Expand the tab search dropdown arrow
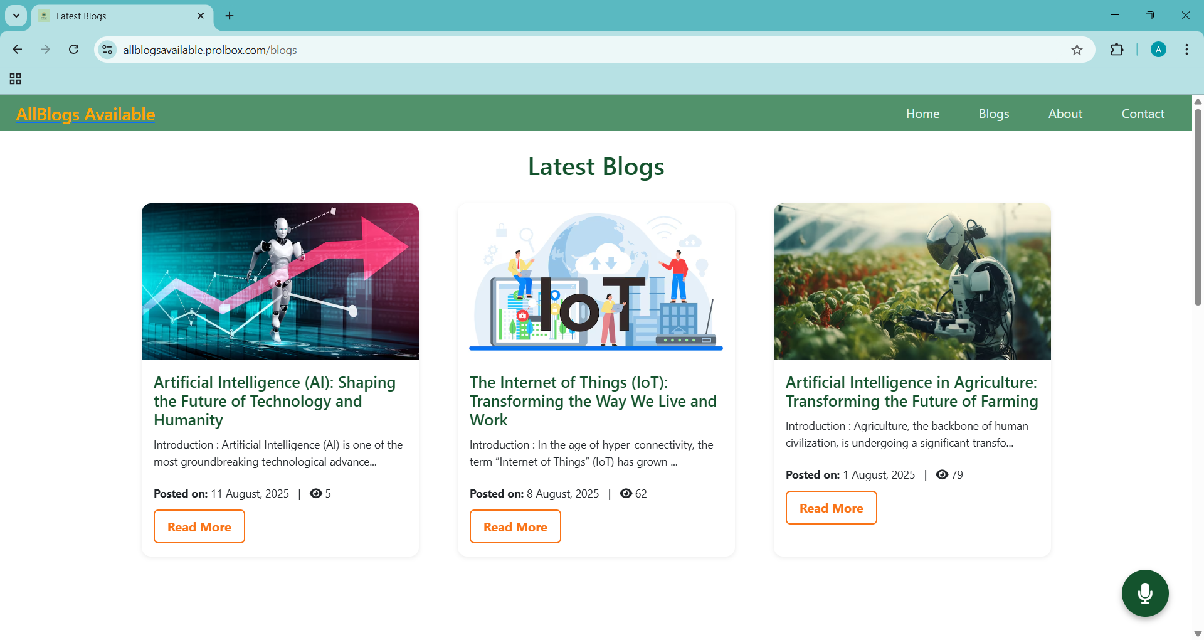1204x640 pixels. point(16,16)
